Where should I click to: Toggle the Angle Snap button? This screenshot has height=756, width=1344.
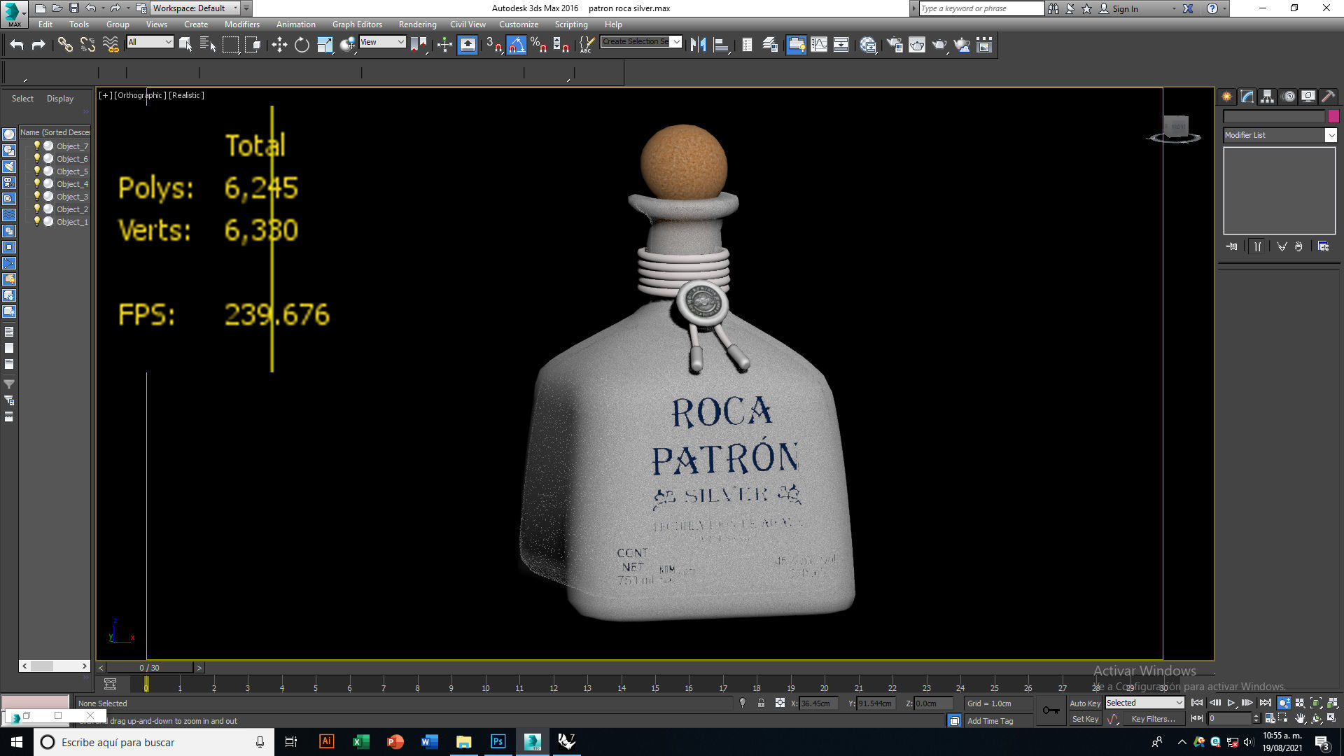(x=516, y=45)
